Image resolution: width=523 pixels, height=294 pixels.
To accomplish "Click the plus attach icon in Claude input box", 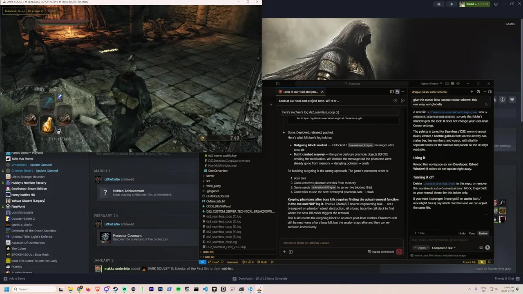I will (284, 252).
